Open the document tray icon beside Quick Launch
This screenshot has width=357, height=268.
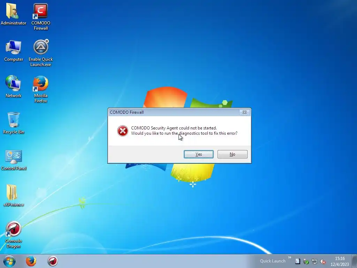298,261
